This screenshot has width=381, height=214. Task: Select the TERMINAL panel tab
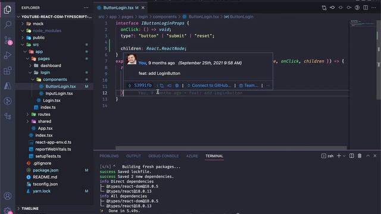click(214, 156)
